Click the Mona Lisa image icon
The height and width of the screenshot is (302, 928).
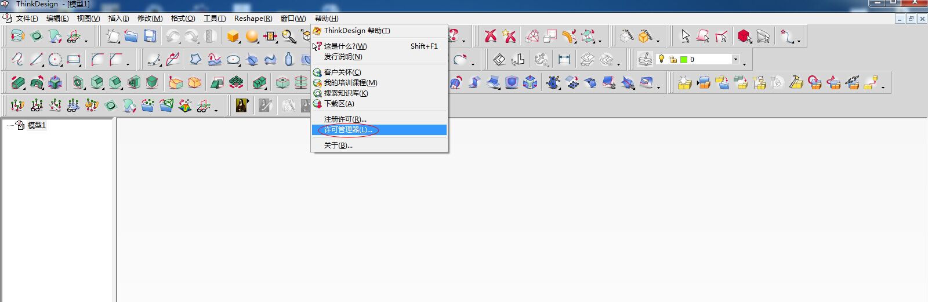click(x=242, y=105)
